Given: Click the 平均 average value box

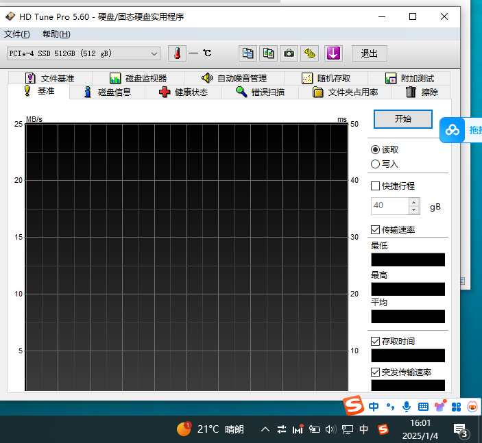Looking at the screenshot, I should pyautogui.click(x=408, y=316).
